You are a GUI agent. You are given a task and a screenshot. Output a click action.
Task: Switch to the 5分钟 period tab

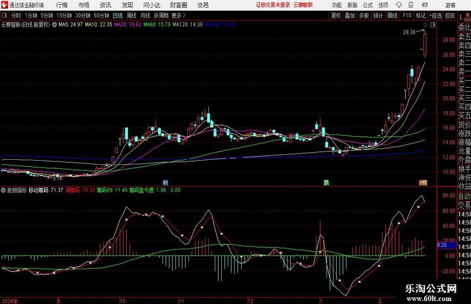(x=46, y=15)
